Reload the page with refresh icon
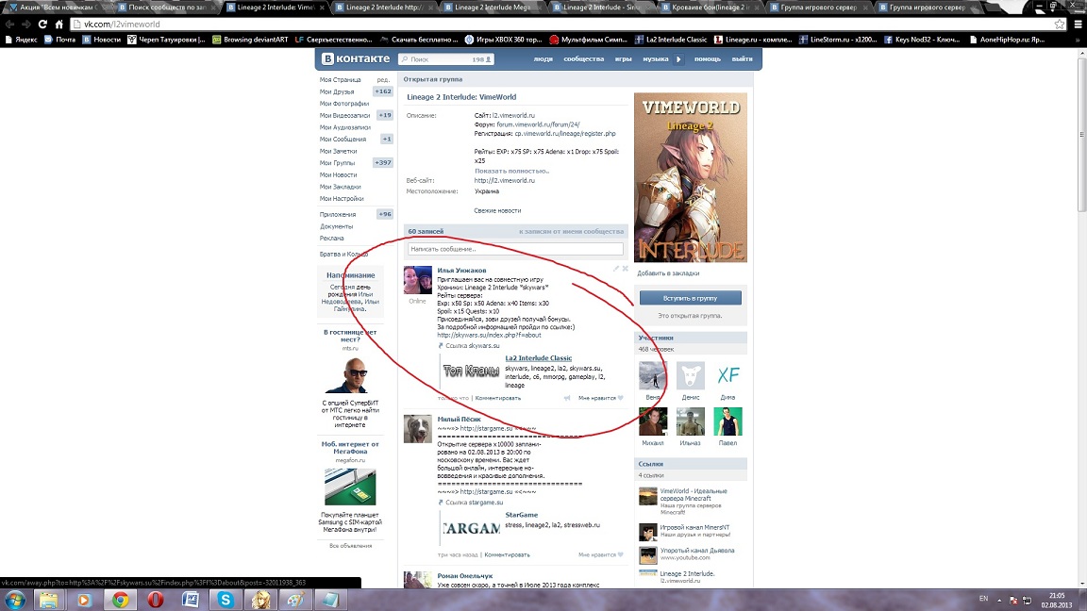Viewport: 1087px width, 611px height. coord(42,25)
